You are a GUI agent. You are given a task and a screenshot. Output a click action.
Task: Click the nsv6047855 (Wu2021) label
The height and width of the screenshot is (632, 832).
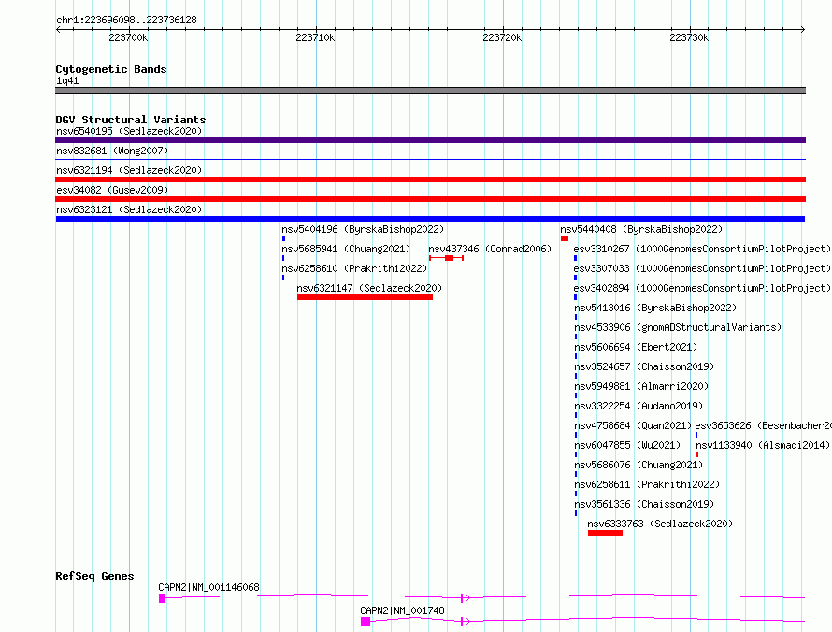[x=627, y=445]
